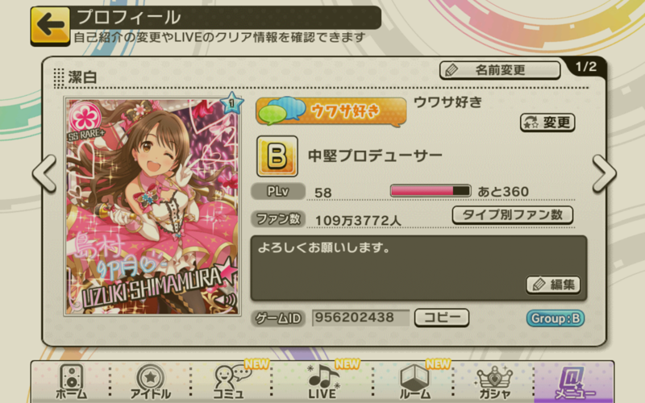Click the Group:B badge
The width and height of the screenshot is (645, 403).
(x=556, y=318)
